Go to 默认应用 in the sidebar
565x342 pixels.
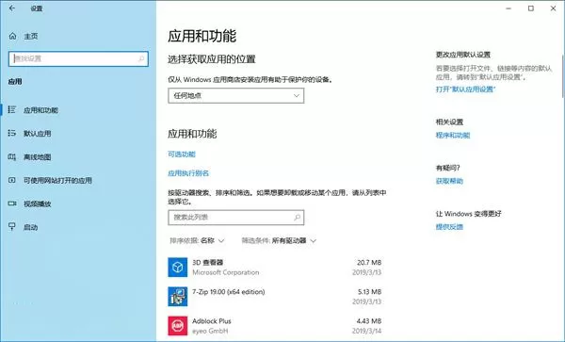(x=38, y=134)
